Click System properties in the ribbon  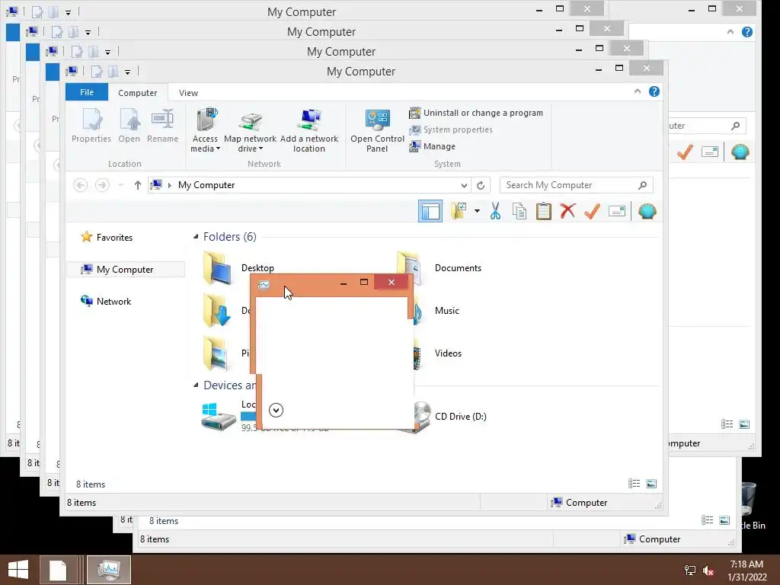pos(451,129)
